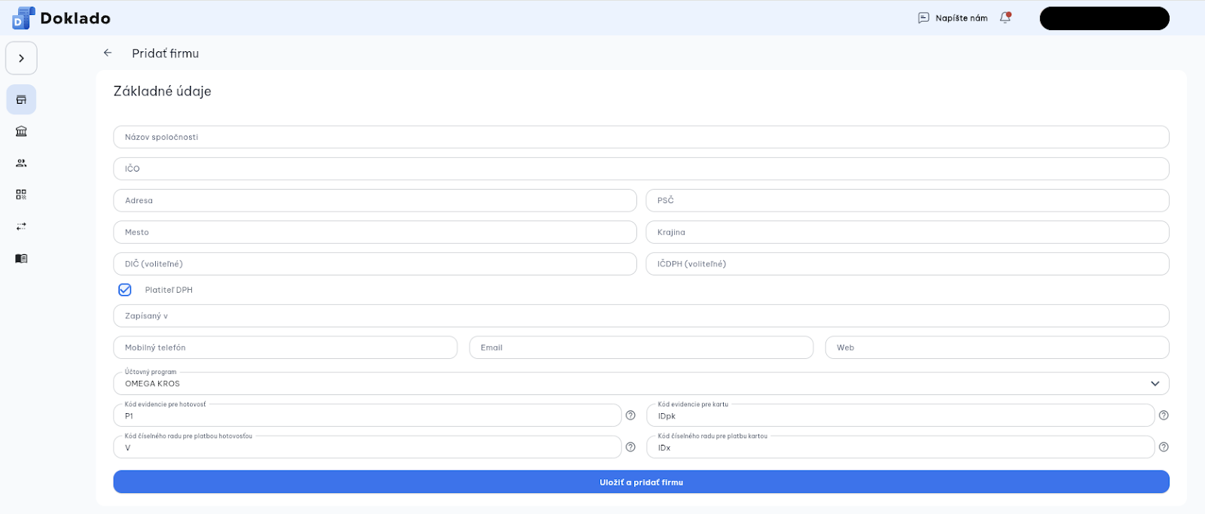Click the Doklado logo icon

click(x=23, y=18)
